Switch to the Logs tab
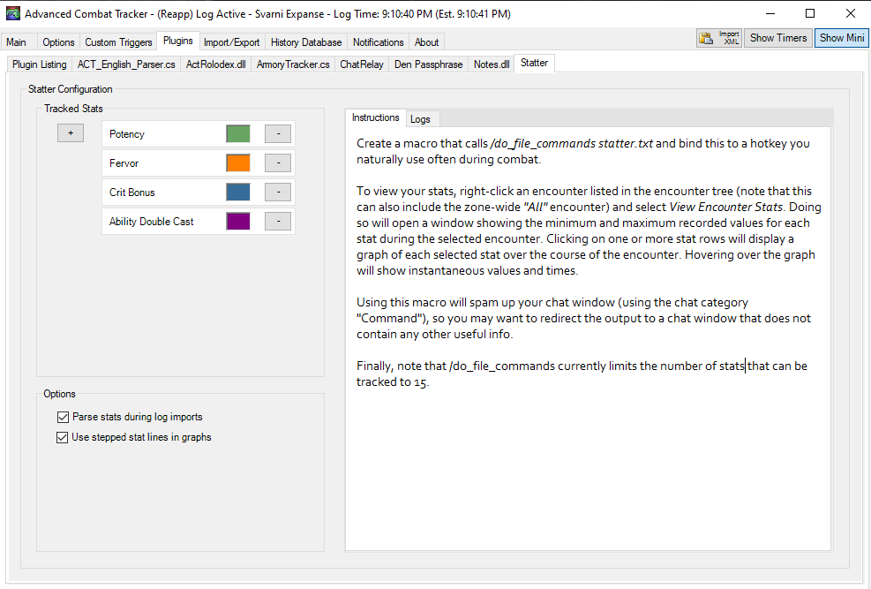 pos(420,117)
